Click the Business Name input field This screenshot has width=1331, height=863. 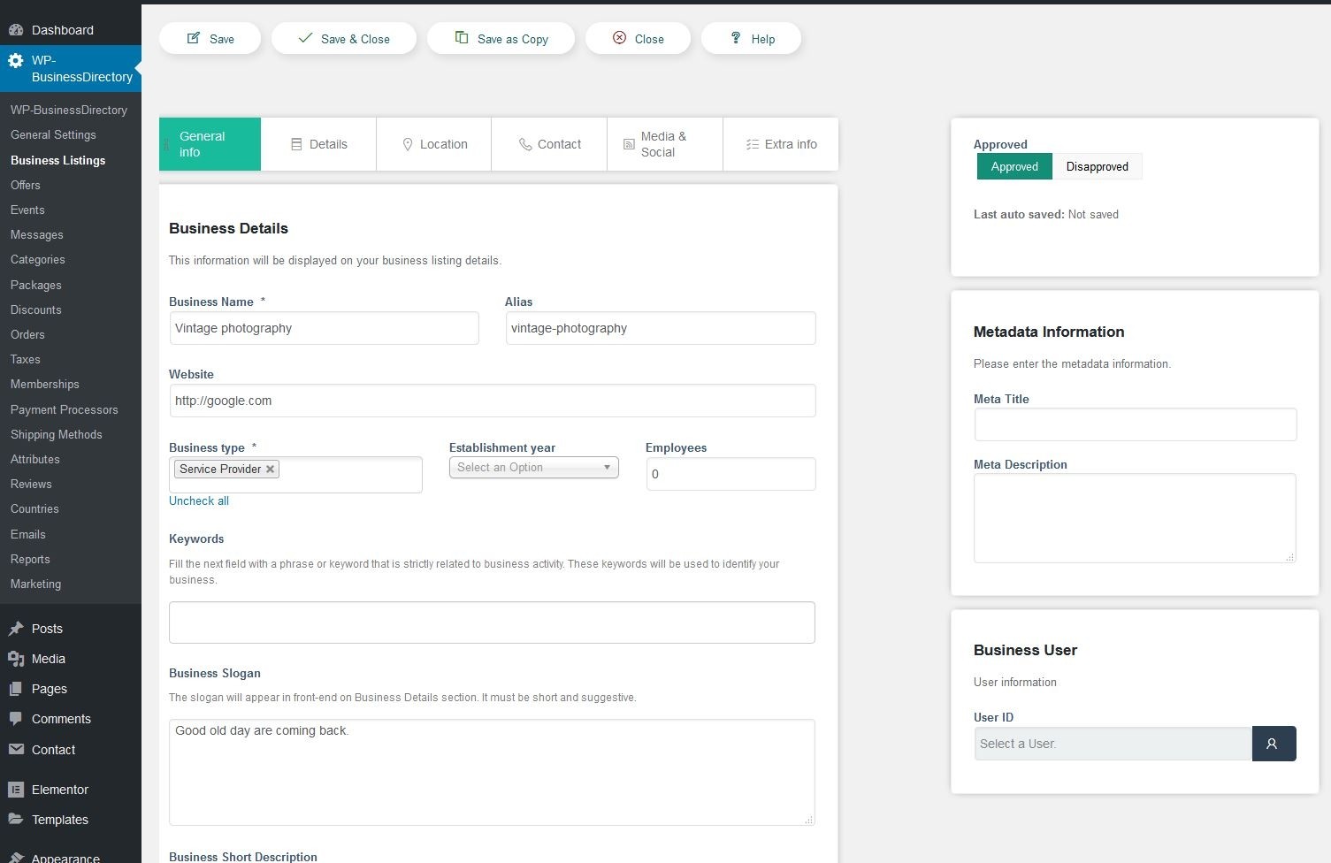point(324,328)
